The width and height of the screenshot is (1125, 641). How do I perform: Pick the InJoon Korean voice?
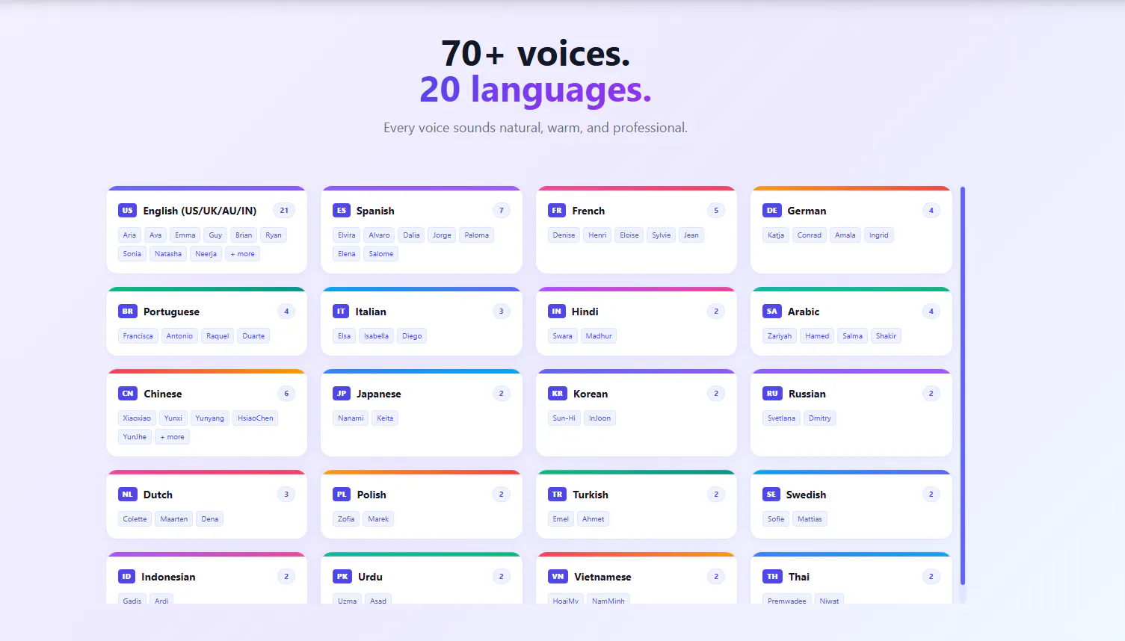(600, 418)
